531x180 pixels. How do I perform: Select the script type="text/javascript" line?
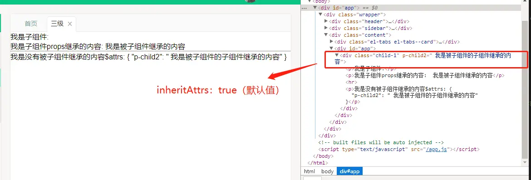pyautogui.click(x=398, y=149)
